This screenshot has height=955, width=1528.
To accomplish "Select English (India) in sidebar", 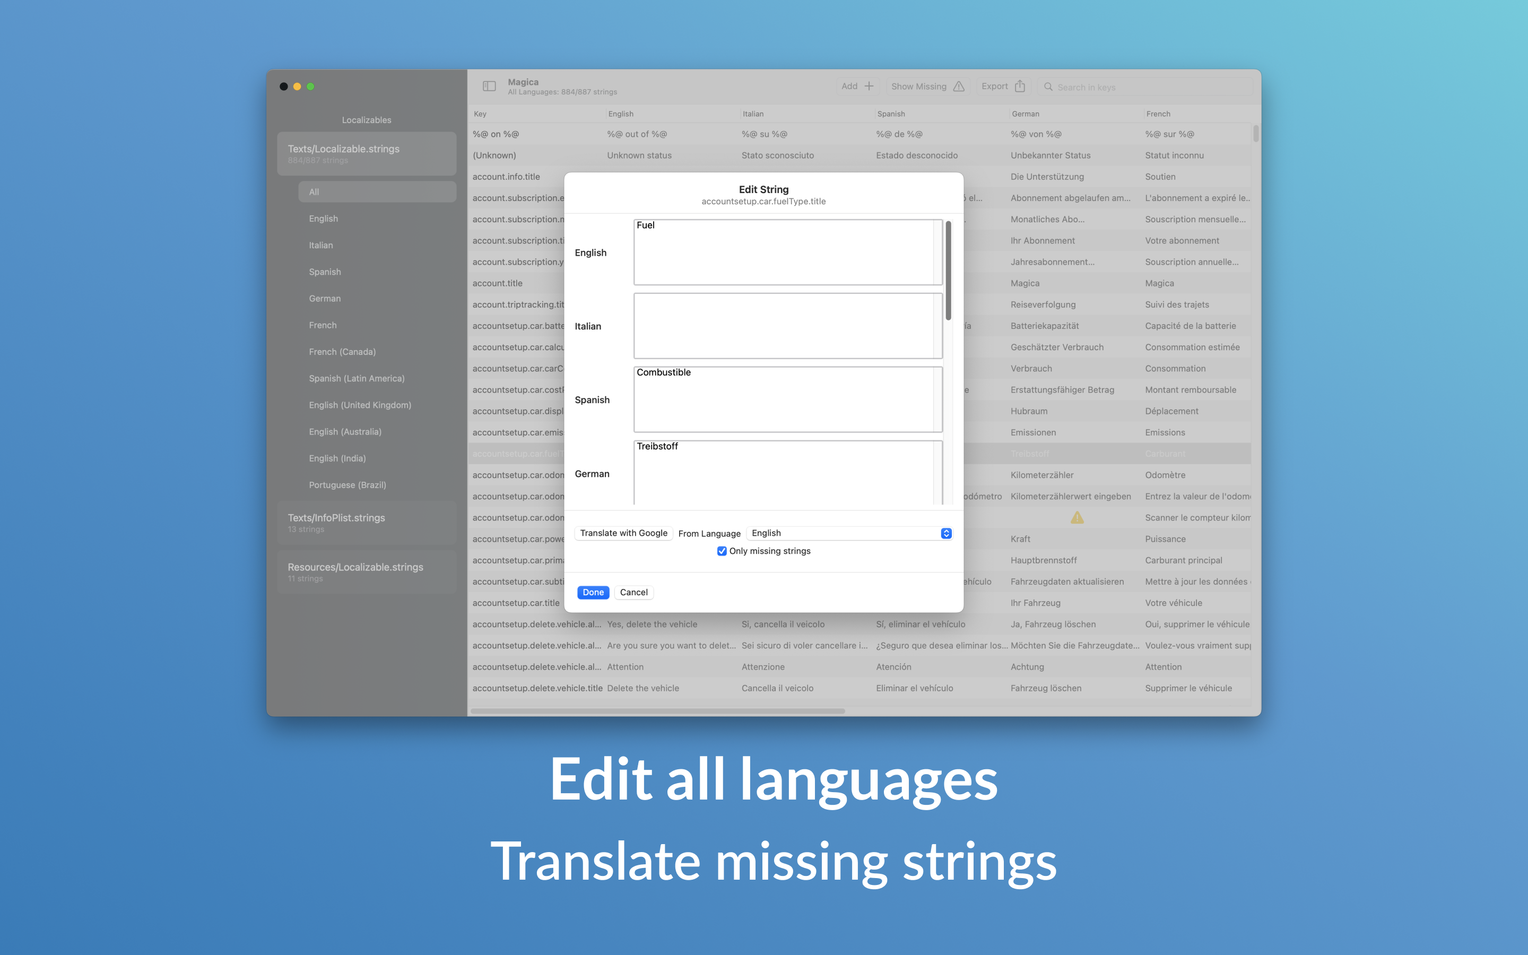I will coord(337,458).
